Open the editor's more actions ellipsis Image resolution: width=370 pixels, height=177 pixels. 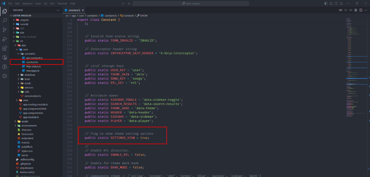tap(366, 10)
